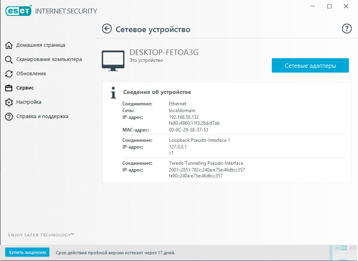The image size is (358, 261).
Task: Click the IP address 127.0.0.1
Action: click(x=178, y=147)
